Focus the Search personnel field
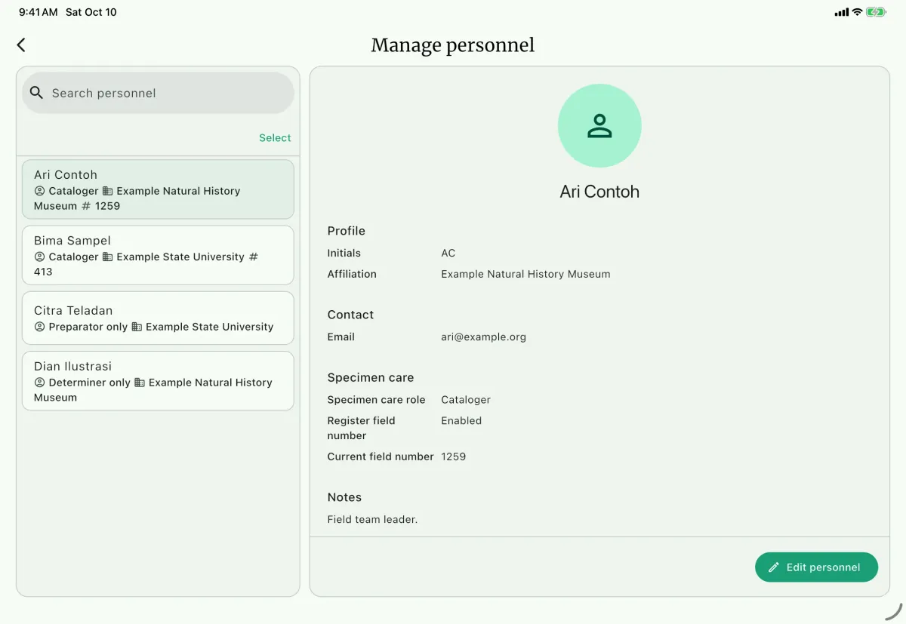 (158, 93)
